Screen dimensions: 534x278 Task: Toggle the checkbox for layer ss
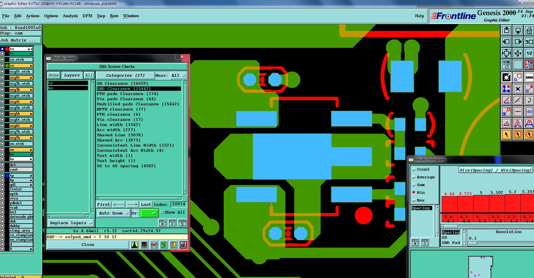(x=2, y=150)
